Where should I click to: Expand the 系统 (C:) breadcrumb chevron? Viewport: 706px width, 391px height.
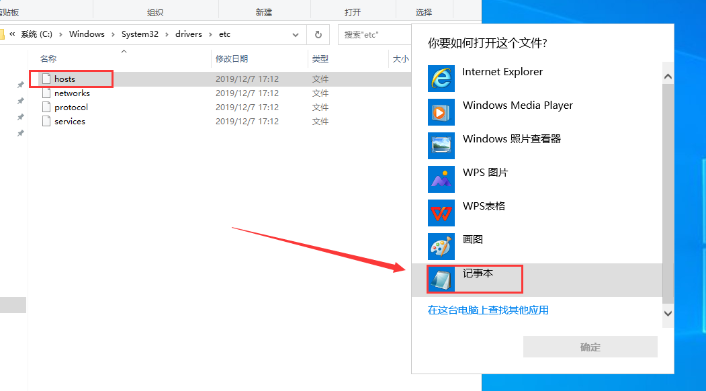(60, 34)
